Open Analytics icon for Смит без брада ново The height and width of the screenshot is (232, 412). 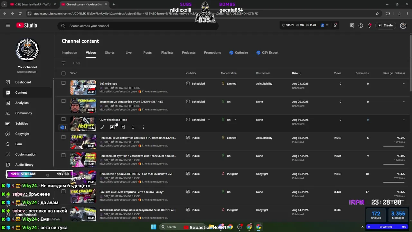coord(112,127)
